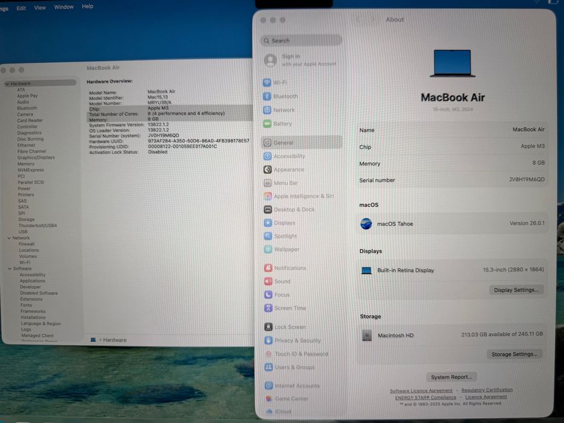
Task: Open Software Licence Agreement link
Action: 421,390
